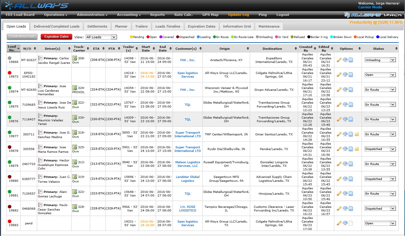Open the View dropdown showing All Loads
The width and height of the screenshot is (405, 236).
point(101,37)
